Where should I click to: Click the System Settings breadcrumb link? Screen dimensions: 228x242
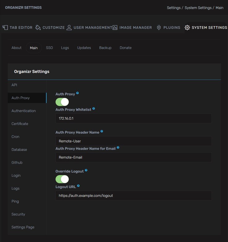[x=198, y=8]
